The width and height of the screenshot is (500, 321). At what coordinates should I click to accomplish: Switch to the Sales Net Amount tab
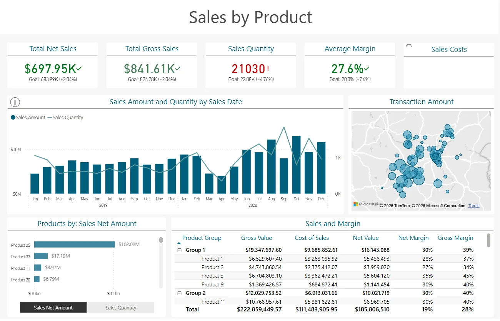click(x=53, y=308)
